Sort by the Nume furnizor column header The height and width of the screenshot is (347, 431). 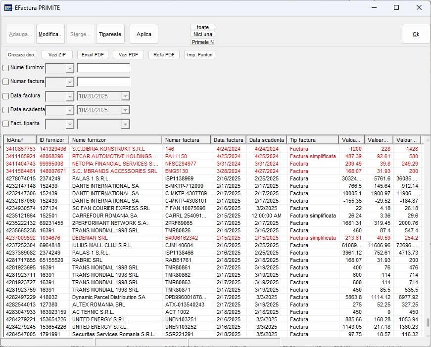pos(115,140)
